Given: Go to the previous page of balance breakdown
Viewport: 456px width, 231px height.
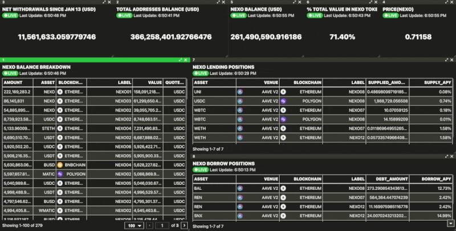Looking at the screenshot, I should 149,225.
